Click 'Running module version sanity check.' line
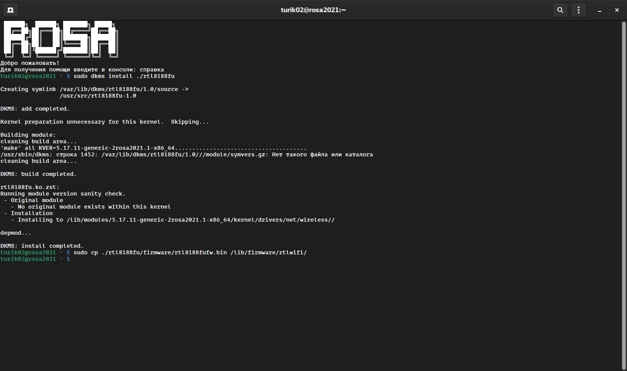627x371 pixels. point(63,194)
